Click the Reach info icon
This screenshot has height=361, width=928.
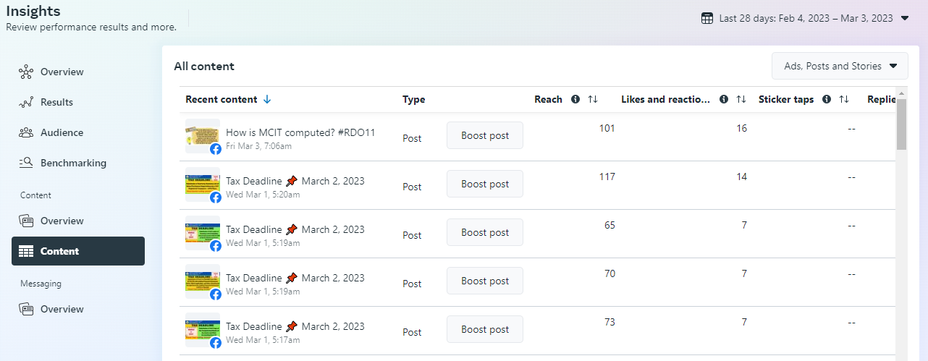pos(575,99)
